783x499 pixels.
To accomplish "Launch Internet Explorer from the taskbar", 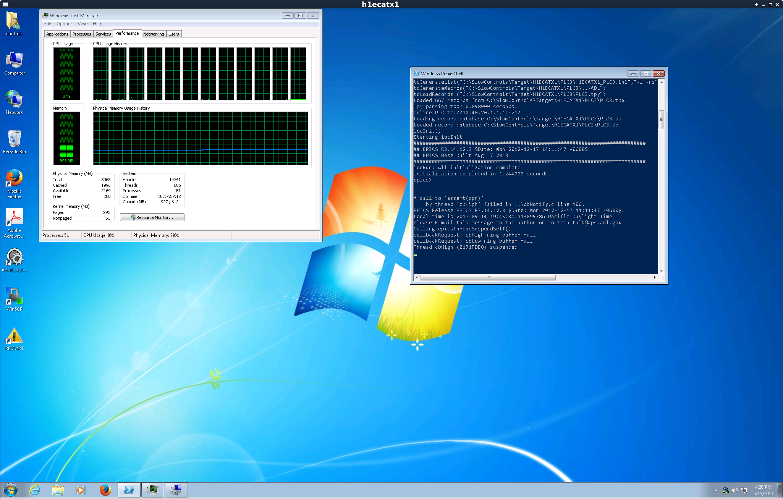I will point(35,490).
